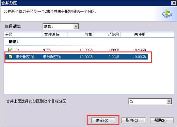The image size is (177, 127).
Task: Click the merge partition disk icon
Action: click(x=167, y=14)
